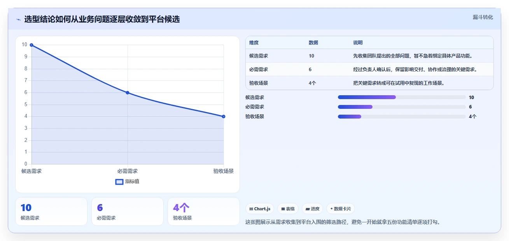
Task: Click the 候选需求 x-axis label
Action: [31, 171]
